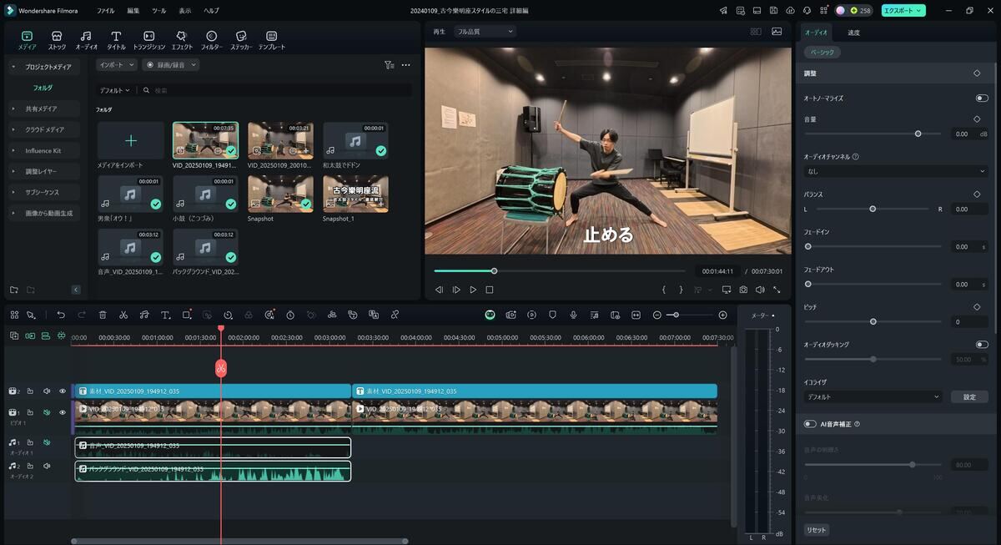The height and width of the screenshot is (545, 1001).
Task: Open the テンプレート (Templates) tab
Action: [271, 41]
